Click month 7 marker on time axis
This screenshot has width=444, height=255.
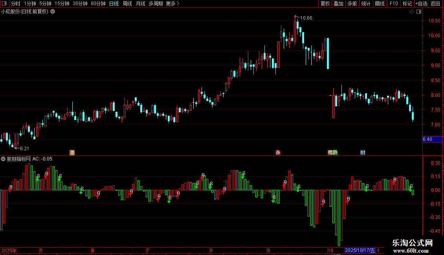(147, 250)
